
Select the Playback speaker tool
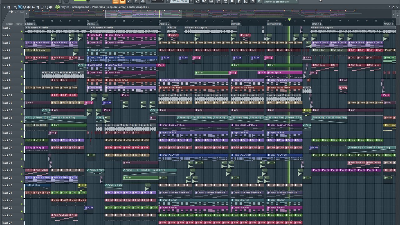pyautogui.click(x=51, y=7)
